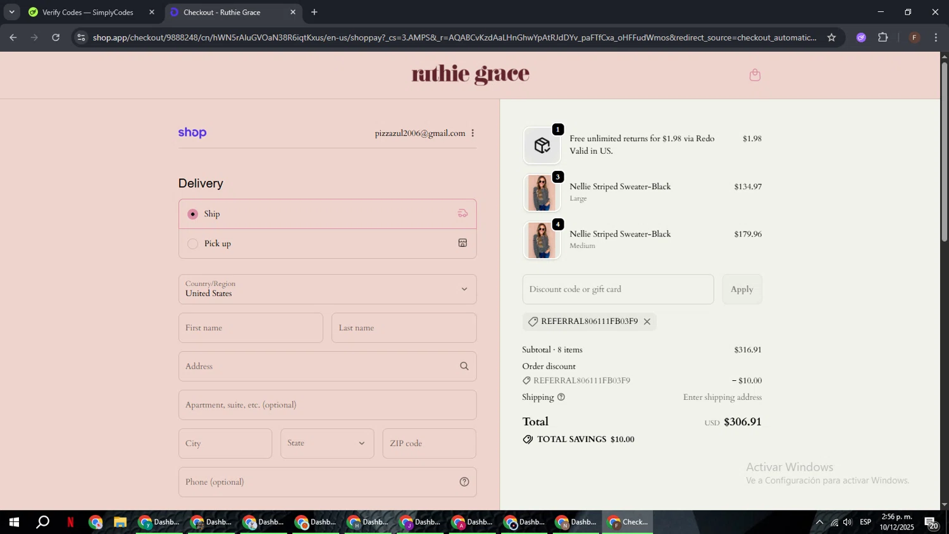Image resolution: width=949 pixels, height=534 pixels.
Task: Open the Check... Chrome window in taskbar
Action: [628, 523]
